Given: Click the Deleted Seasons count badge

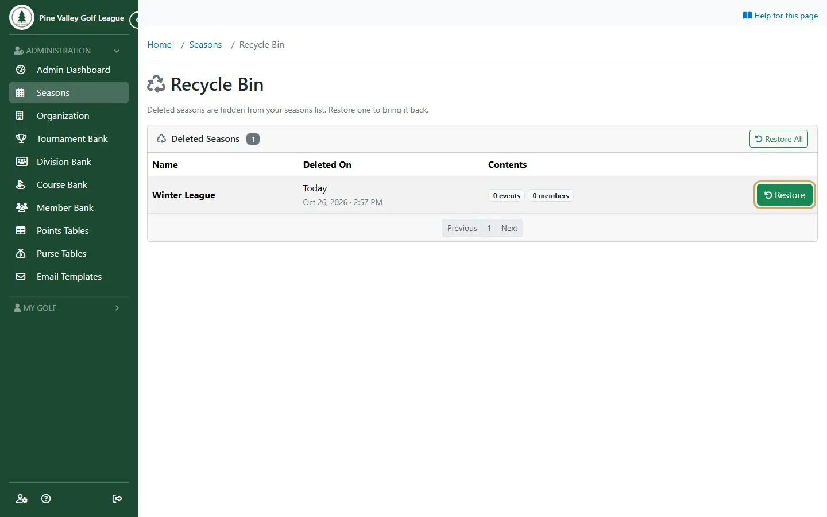Looking at the screenshot, I should pyautogui.click(x=253, y=139).
